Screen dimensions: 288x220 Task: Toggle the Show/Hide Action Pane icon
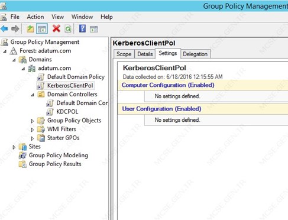click(x=93, y=29)
